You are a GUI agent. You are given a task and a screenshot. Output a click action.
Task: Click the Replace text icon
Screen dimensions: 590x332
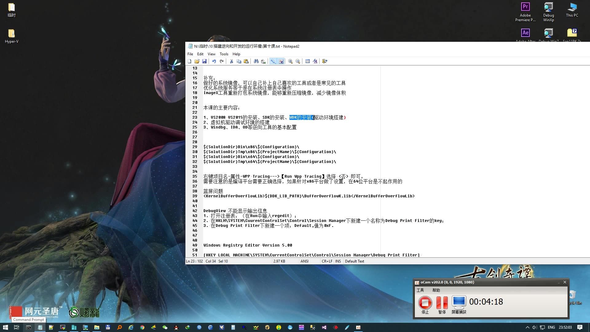click(x=263, y=61)
